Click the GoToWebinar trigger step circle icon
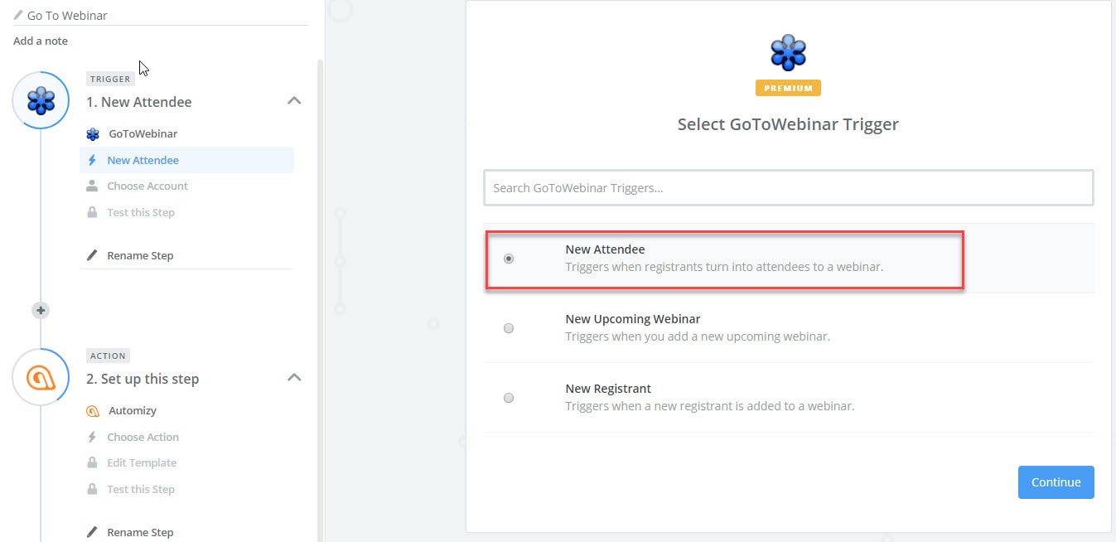The height and width of the screenshot is (542, 1116). pos(41,100)
